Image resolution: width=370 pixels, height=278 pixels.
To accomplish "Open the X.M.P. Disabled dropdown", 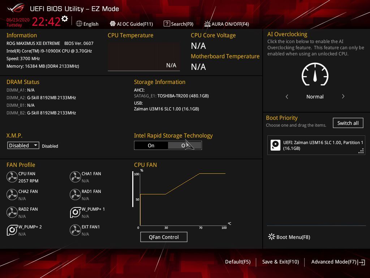I will pyautogui.click(x=23, y=146).
